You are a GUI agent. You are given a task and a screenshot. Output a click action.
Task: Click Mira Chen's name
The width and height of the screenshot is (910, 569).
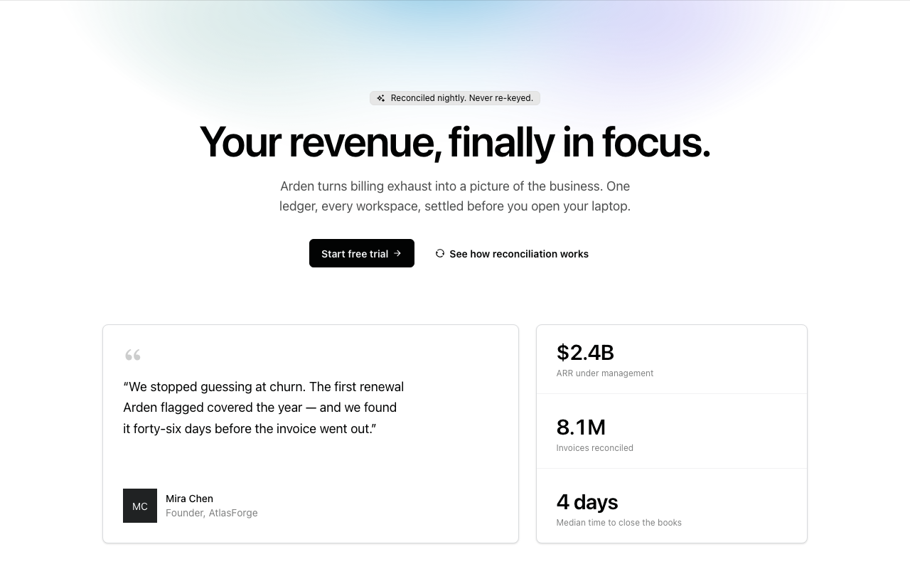(189, 499)
